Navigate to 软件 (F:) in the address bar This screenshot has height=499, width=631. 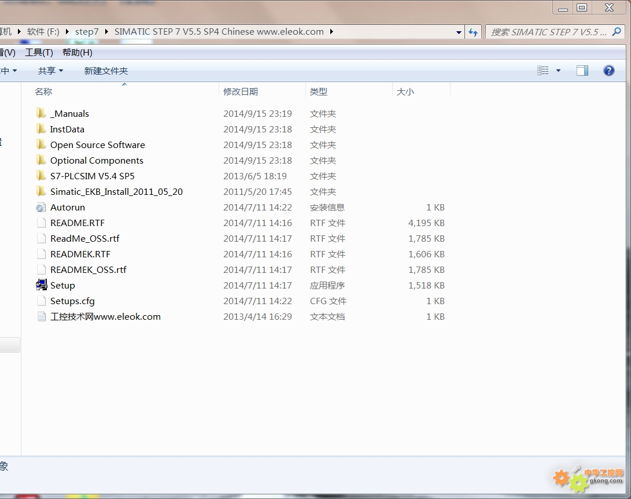pyautogui.click(x=43, y=32)
